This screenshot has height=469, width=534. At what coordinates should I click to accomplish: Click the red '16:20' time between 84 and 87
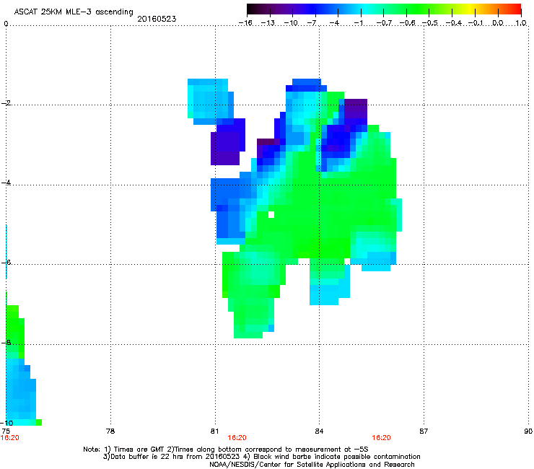point(381,438)
